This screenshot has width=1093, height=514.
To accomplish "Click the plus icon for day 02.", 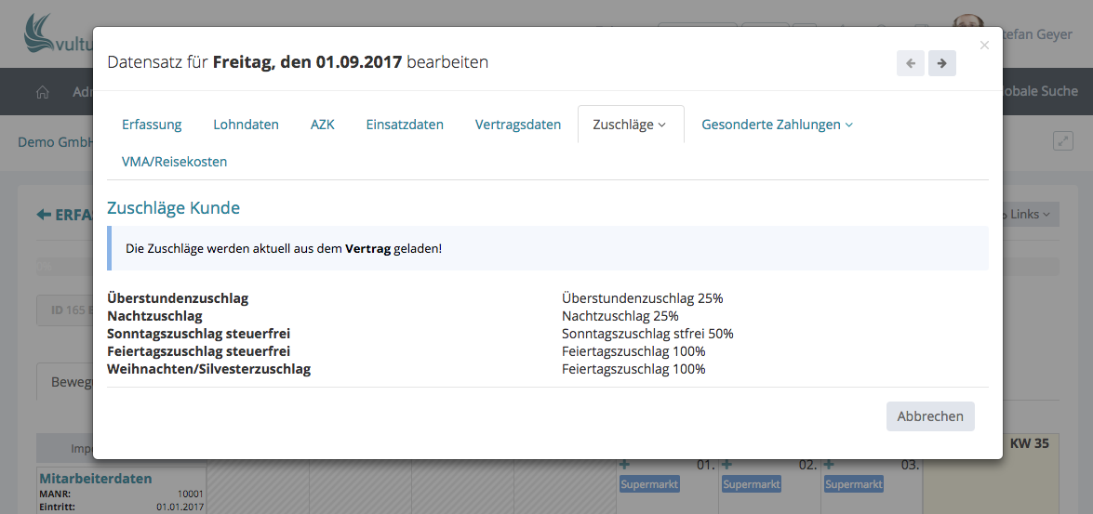I will click(x=726, y=465).
